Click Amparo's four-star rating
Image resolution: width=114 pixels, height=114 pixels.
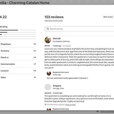[x=48, y=93]
